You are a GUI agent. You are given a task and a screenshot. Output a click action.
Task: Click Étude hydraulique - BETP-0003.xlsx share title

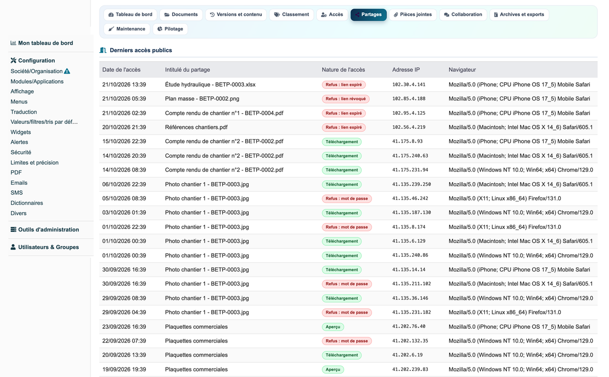[x=210, y=85]
